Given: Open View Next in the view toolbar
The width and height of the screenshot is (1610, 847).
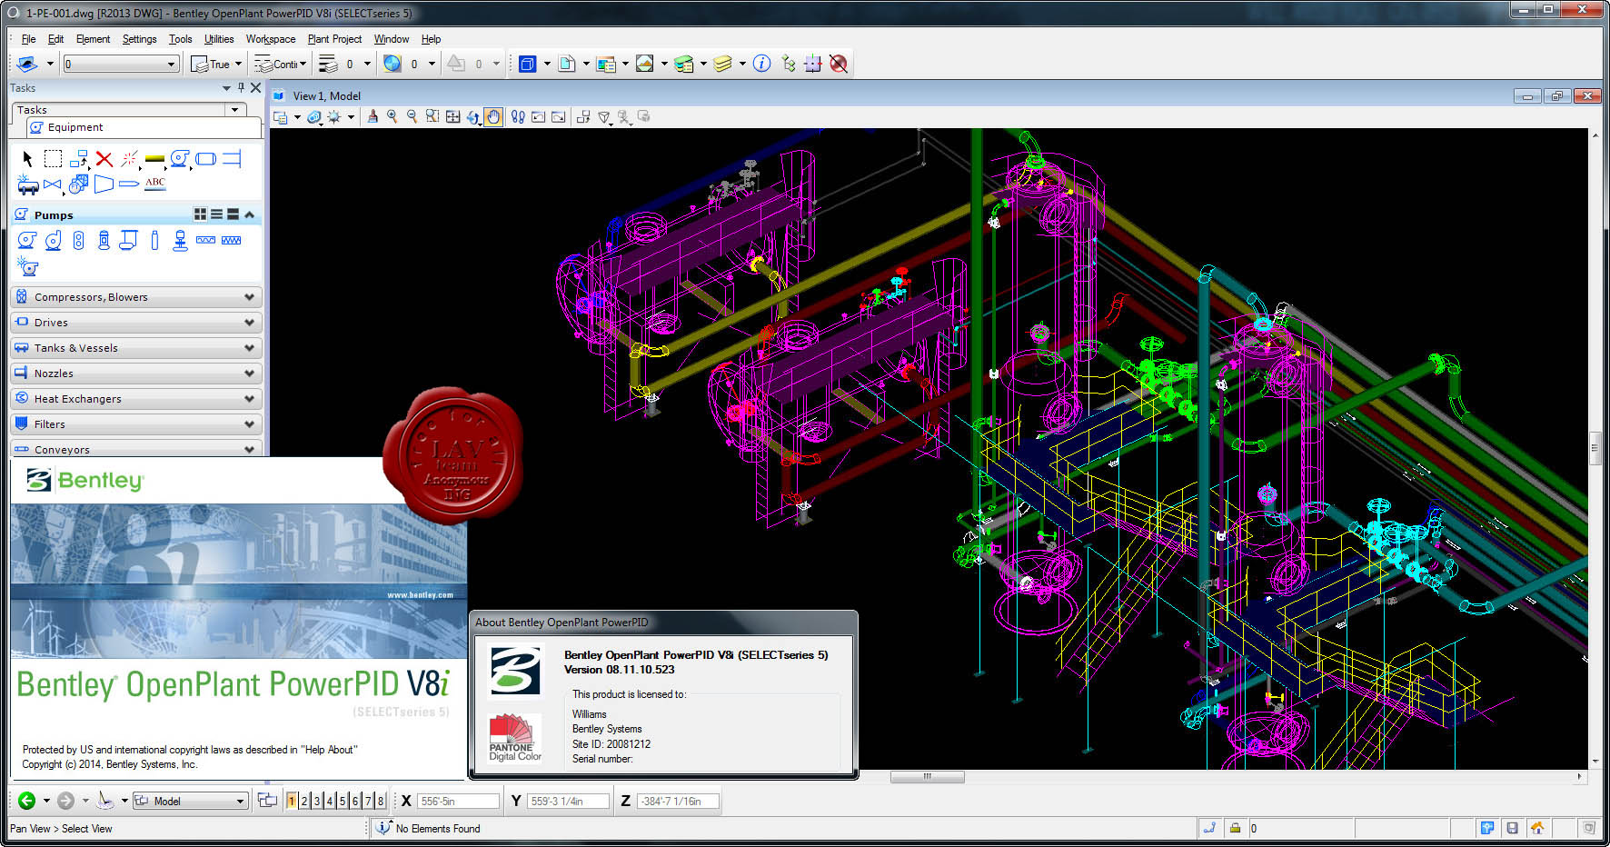Looking at the screenshot, I should 559,117.
